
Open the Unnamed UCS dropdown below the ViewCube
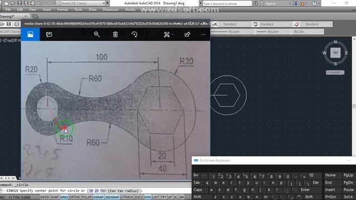(x=335, y=72)
